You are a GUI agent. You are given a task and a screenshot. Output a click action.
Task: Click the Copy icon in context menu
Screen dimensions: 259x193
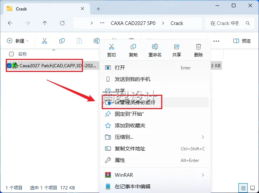pos(133,47)
